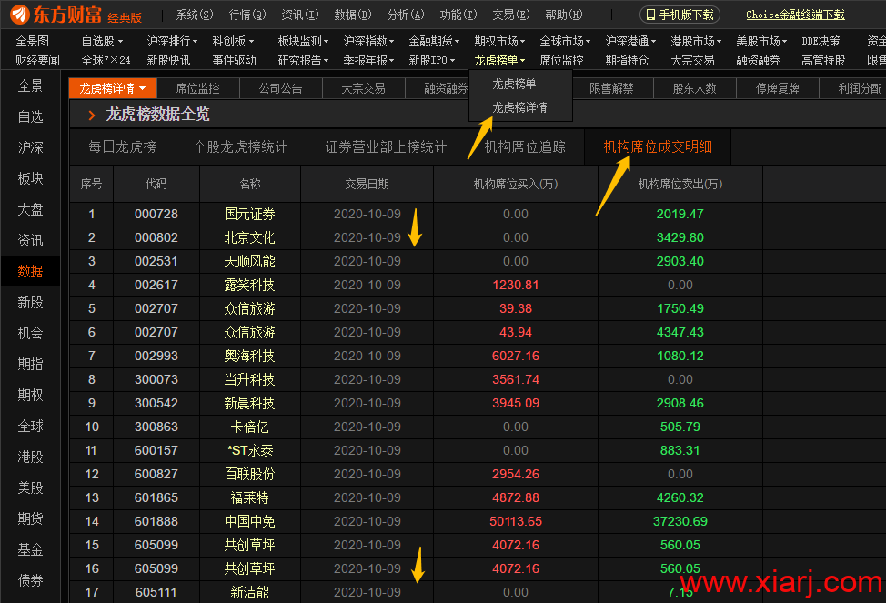Go to 债券 in the left sidebar
Image resolution: width=886 pixels, height=603 pixels.
31,580
